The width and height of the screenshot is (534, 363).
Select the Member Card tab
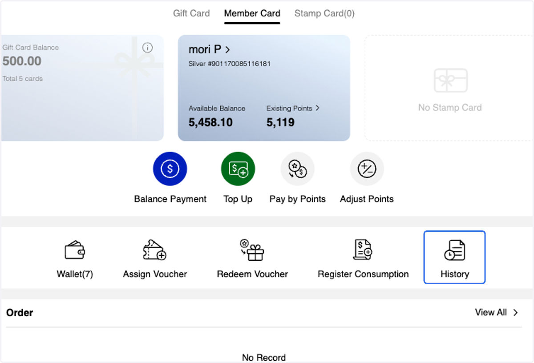(x=252, y=13)
